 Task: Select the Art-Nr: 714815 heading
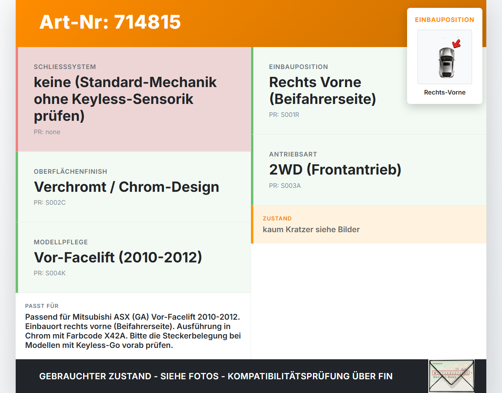(110, 22)
